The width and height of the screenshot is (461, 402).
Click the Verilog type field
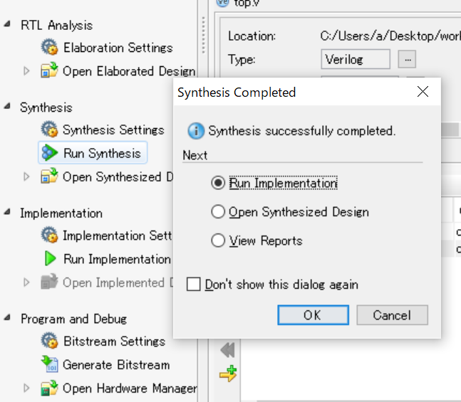[355, 60]
